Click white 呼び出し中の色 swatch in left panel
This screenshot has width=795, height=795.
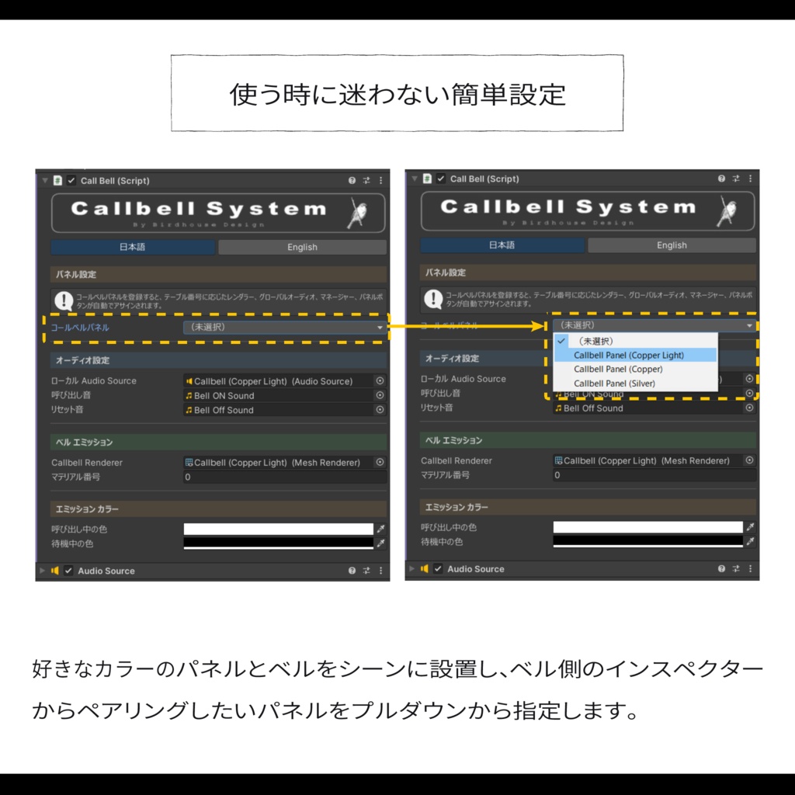279,529
